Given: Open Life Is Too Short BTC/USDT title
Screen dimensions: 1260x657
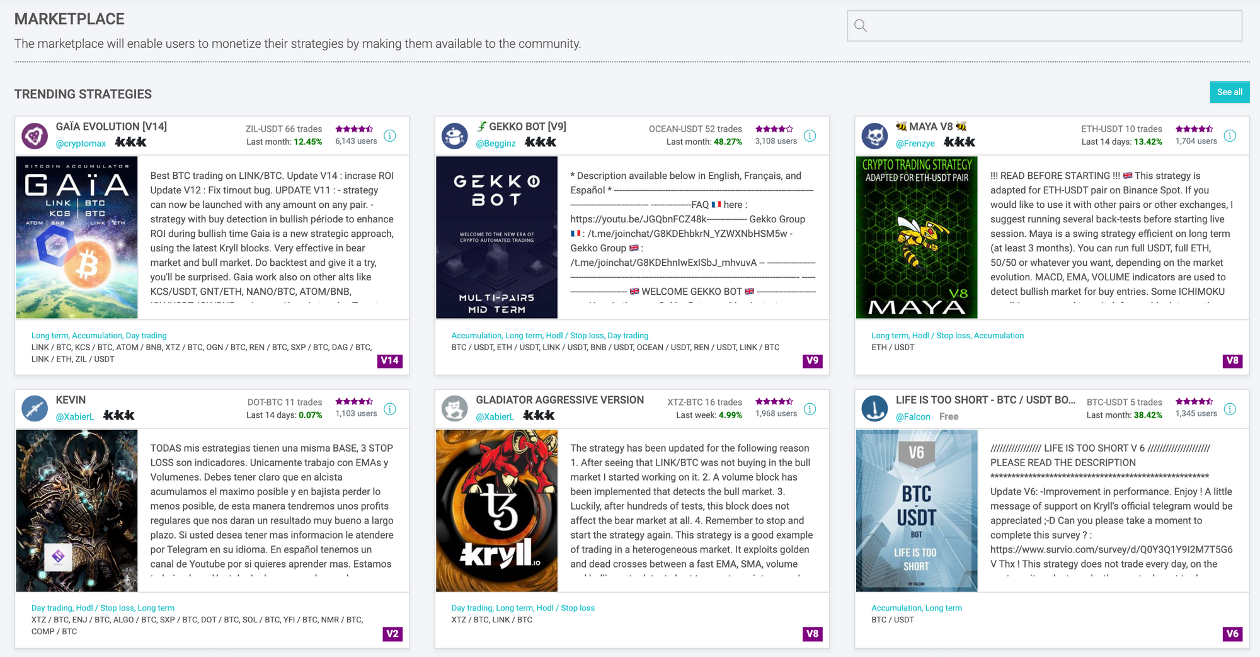Looking at the screenshot, I should coord(986,400).
